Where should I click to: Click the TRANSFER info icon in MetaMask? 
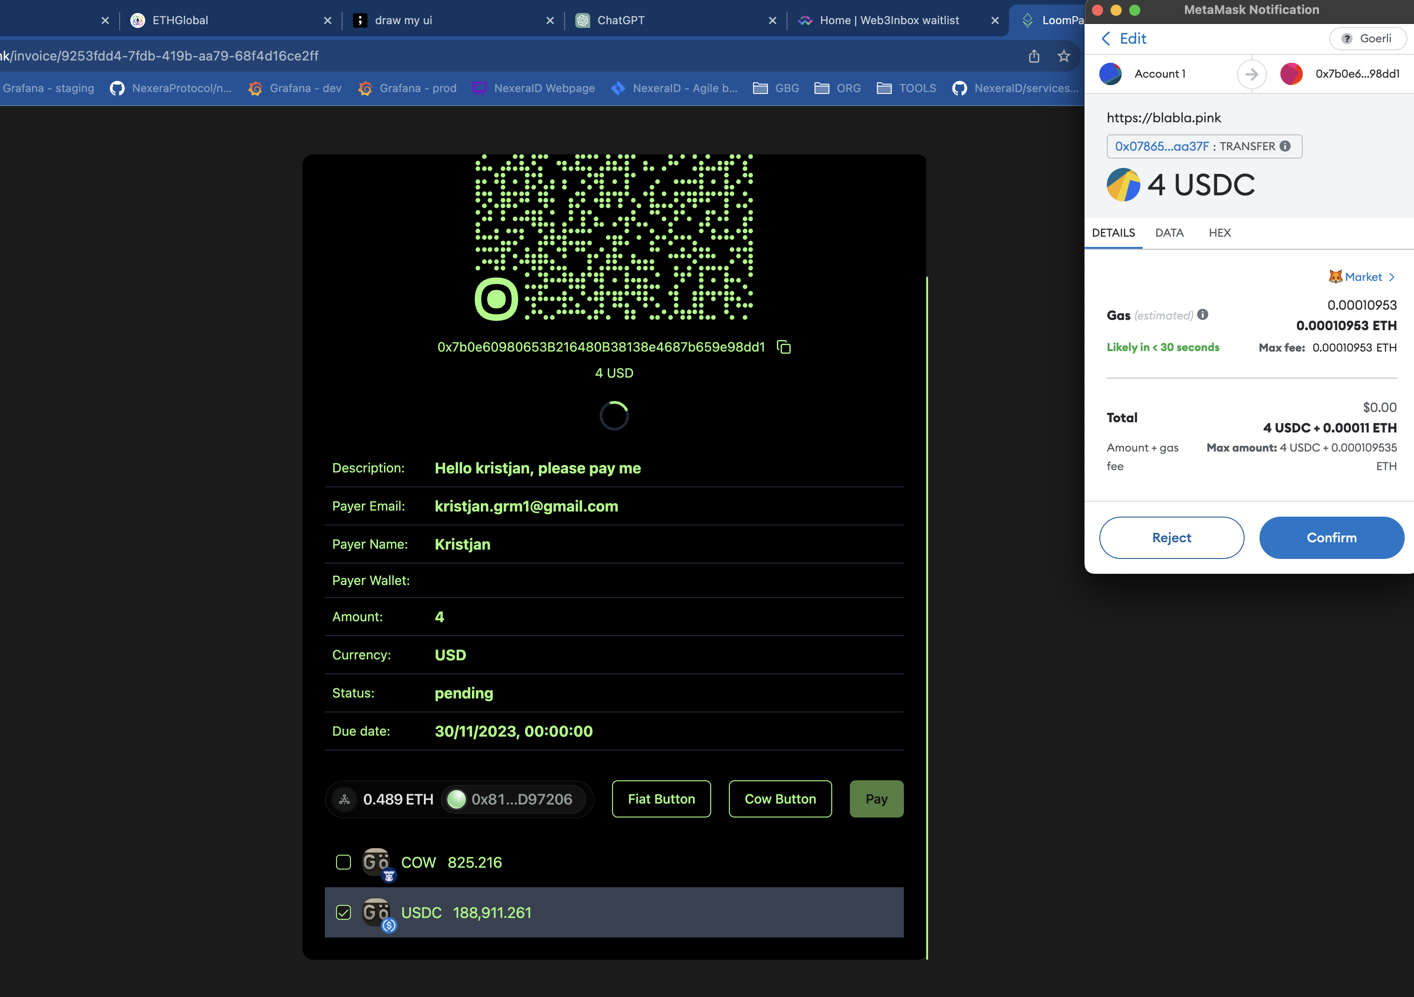(1285, 146)
